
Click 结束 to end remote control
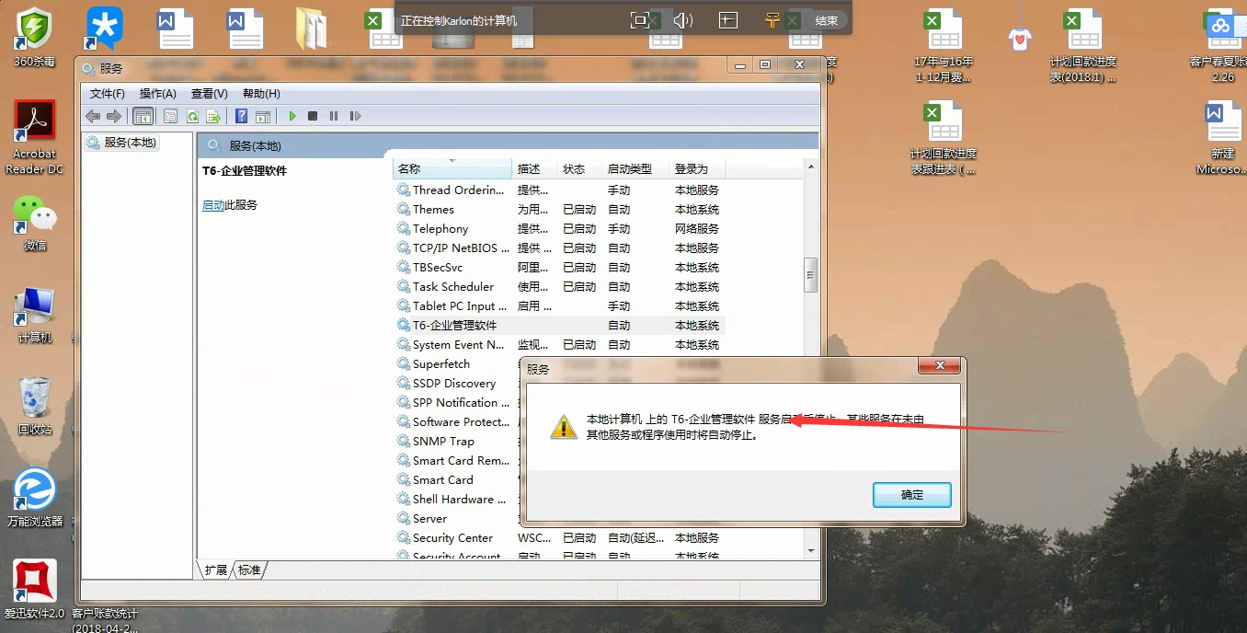point(827,20)
